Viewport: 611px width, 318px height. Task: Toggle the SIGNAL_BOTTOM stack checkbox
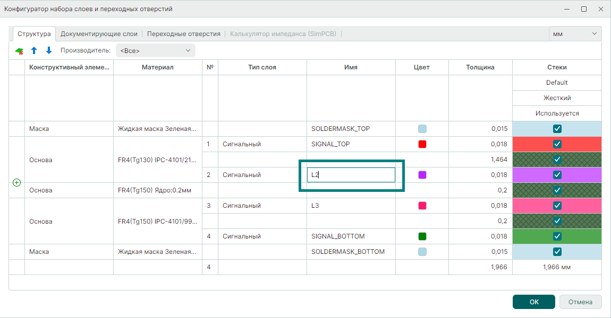click(557, 236)
